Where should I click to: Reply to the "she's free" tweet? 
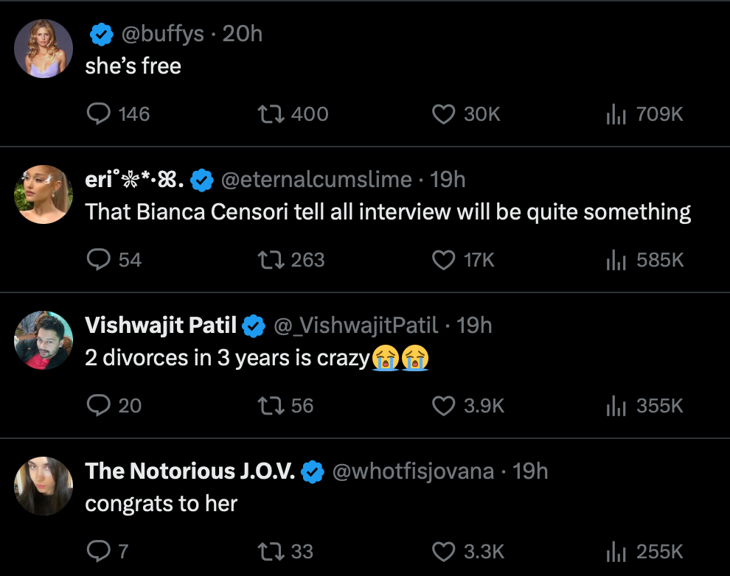pos(99,114)
